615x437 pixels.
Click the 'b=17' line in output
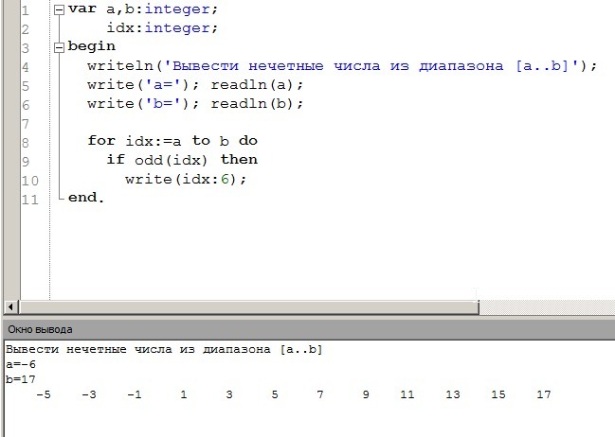coord(21,378)
